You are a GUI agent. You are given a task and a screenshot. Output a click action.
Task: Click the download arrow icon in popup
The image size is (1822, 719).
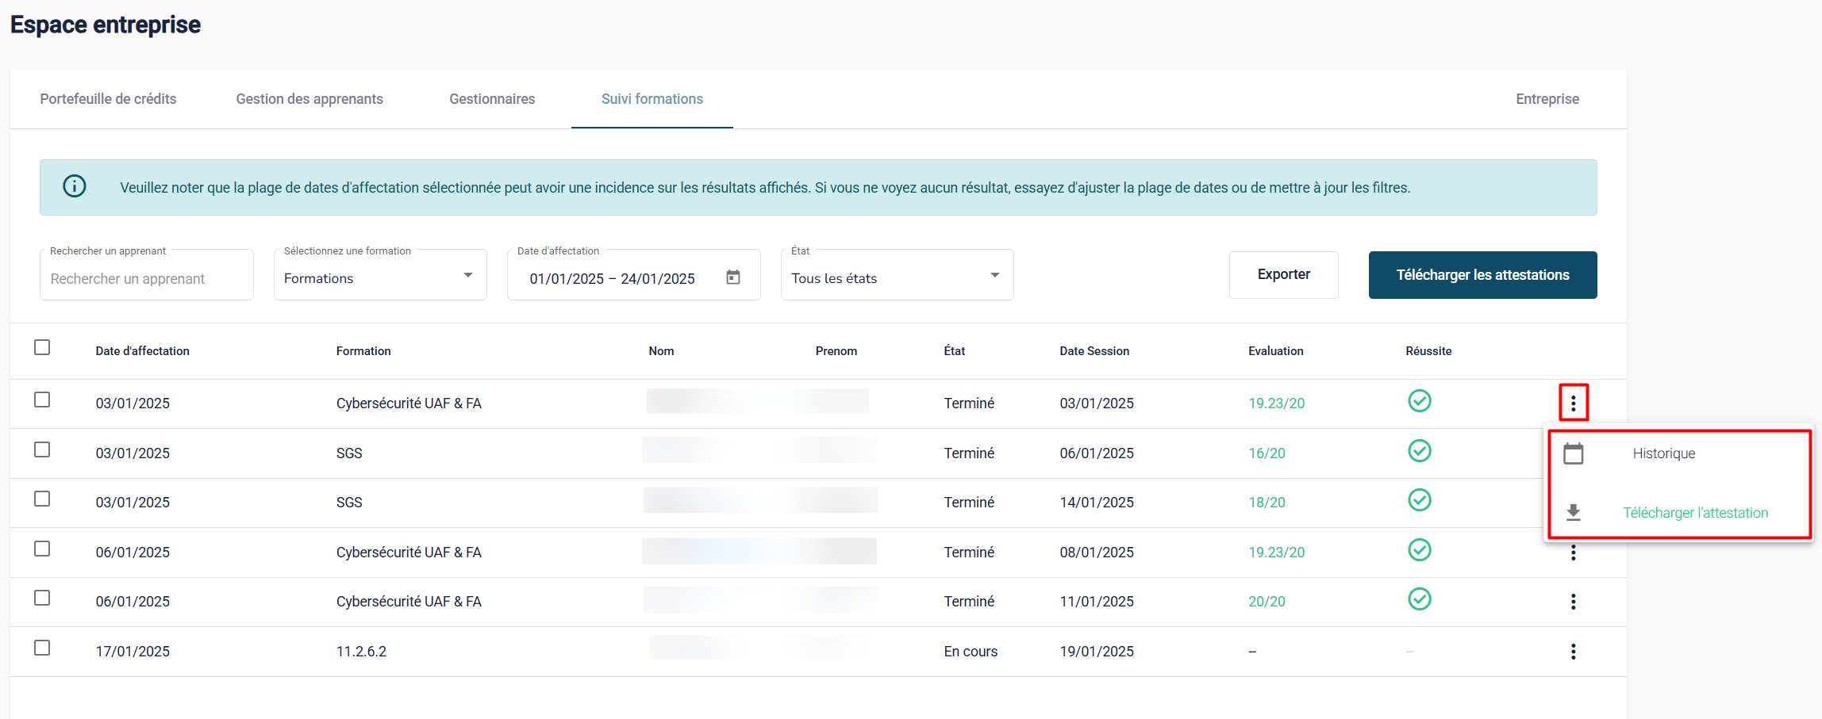click(x=1573, y=513)
